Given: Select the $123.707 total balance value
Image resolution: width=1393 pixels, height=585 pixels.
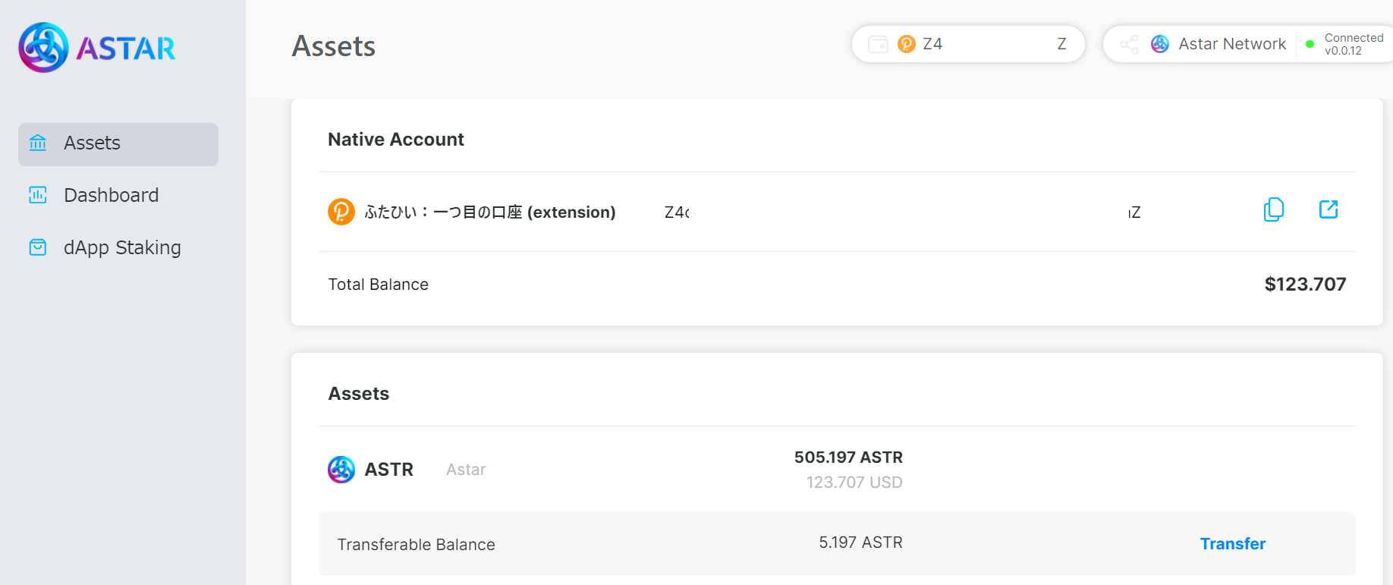Looking at the screenshot, I should click(1305, 285).
